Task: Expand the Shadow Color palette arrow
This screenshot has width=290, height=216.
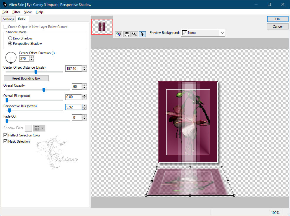Action: (43, 128)
